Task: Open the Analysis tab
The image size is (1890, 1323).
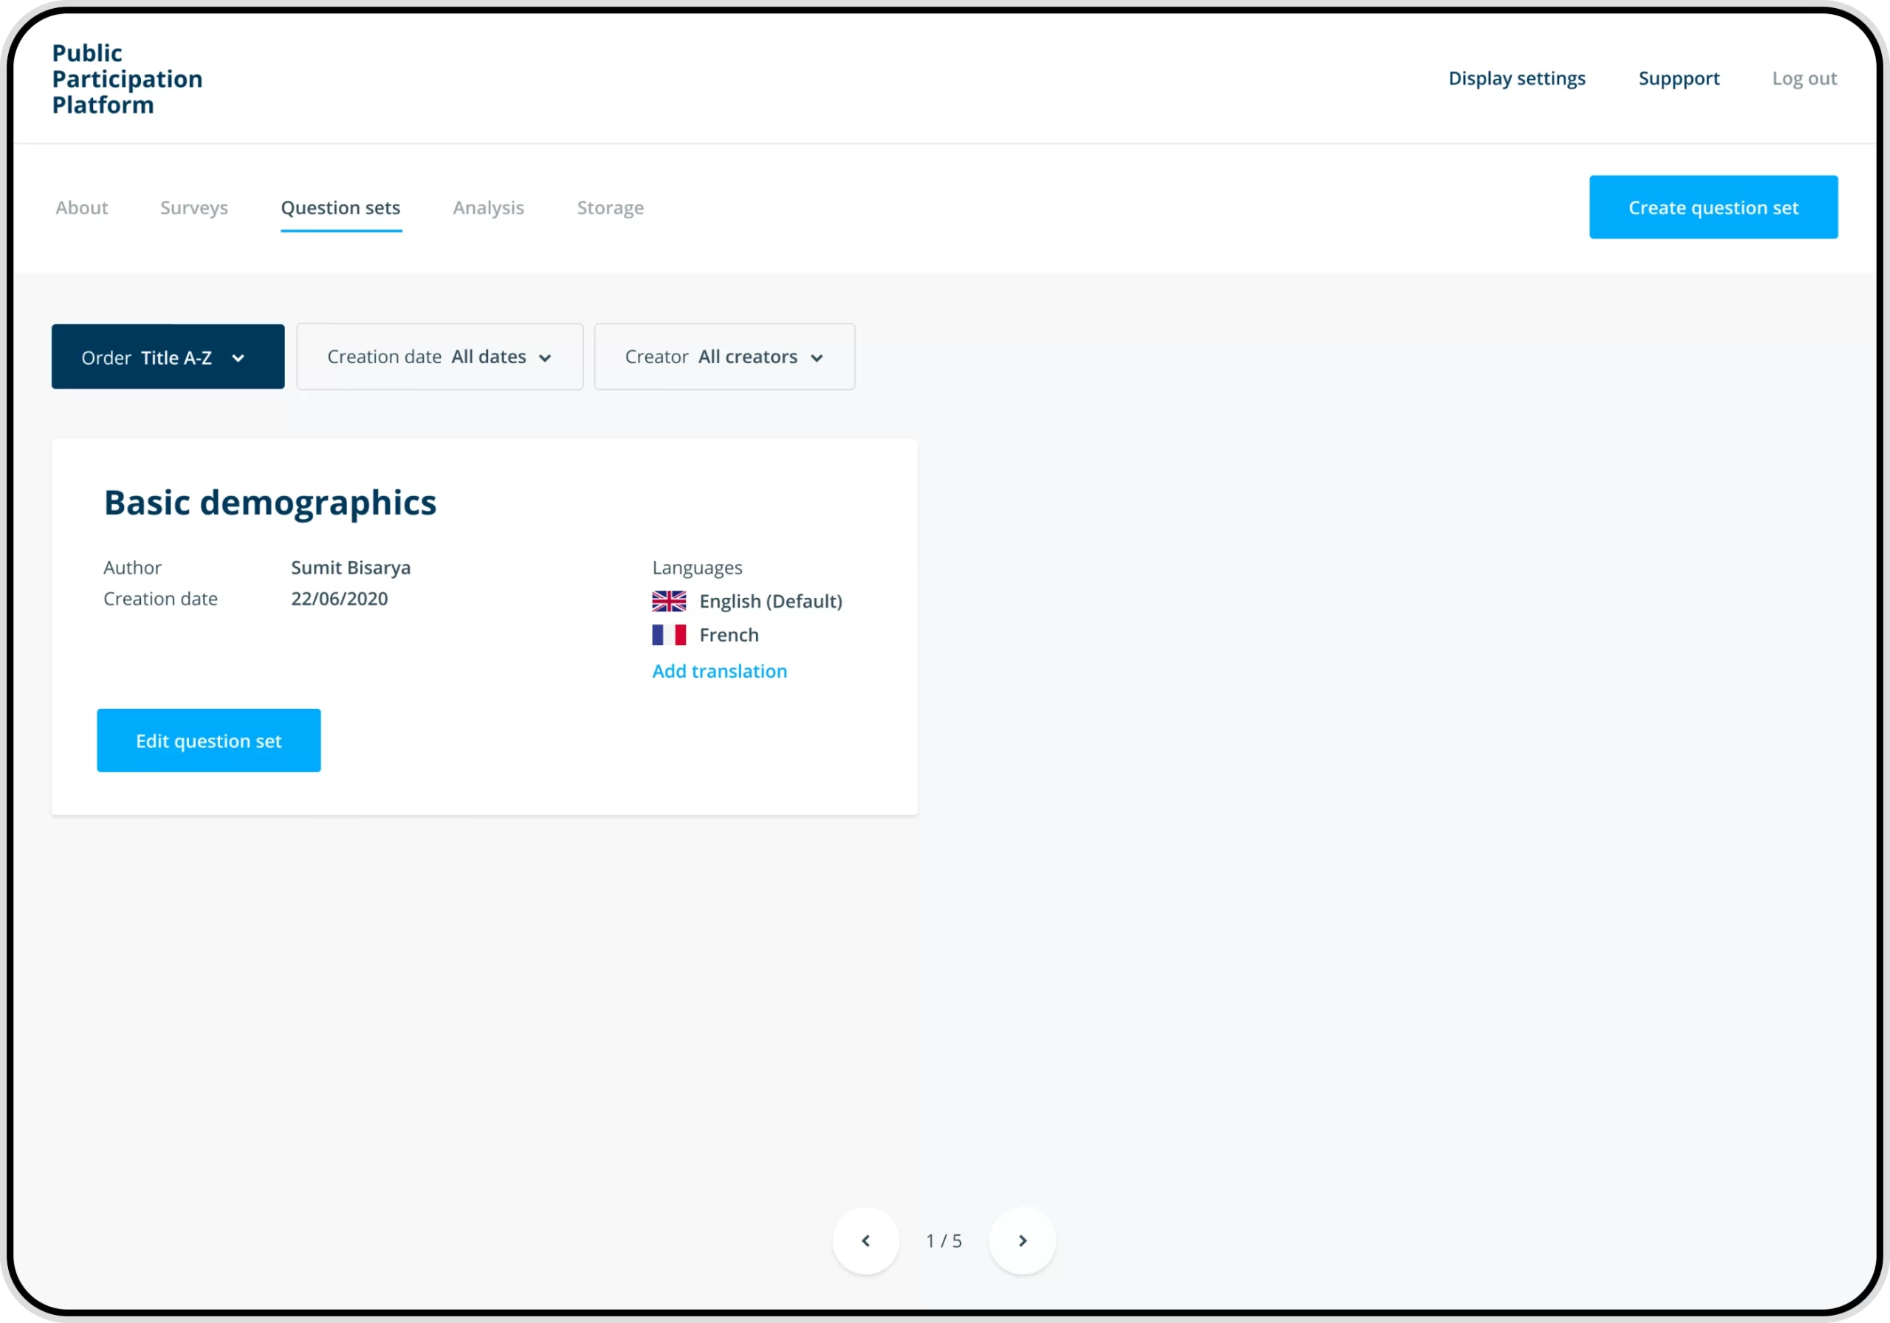Action: point(488,207)
